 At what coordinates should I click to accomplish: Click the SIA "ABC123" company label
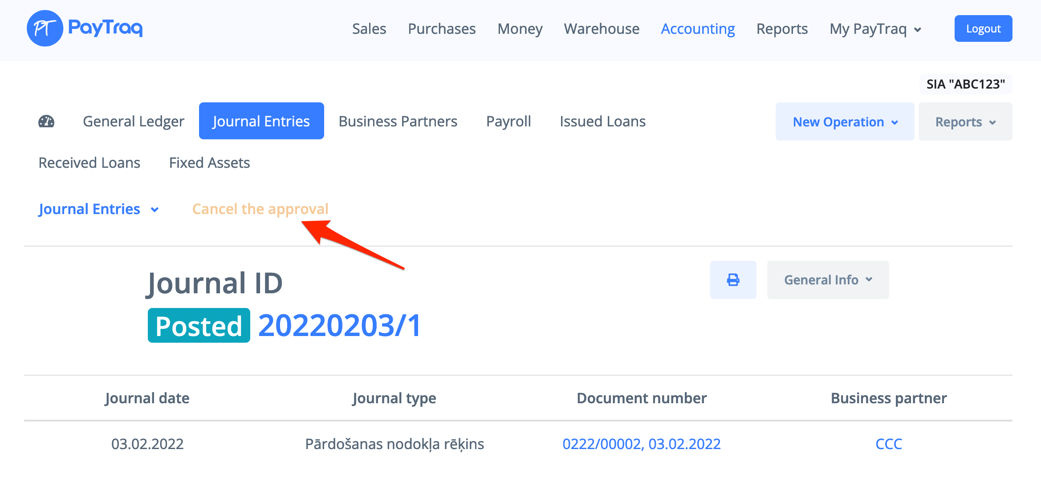966,84
